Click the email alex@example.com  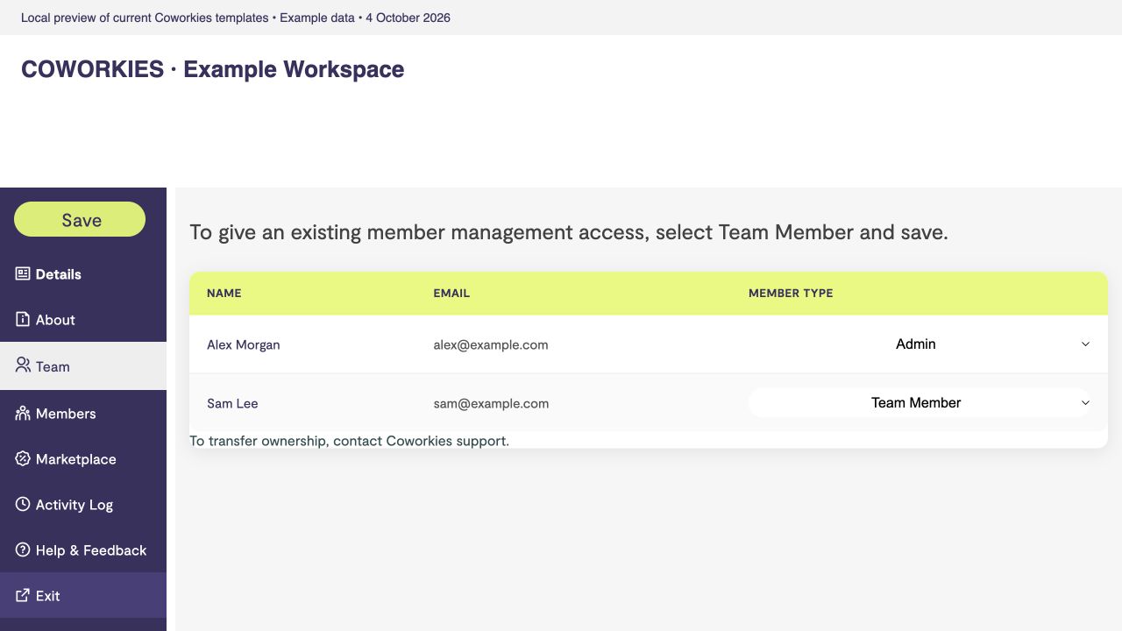[491, 344]
